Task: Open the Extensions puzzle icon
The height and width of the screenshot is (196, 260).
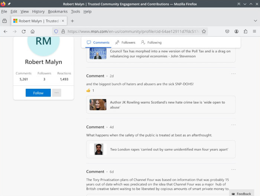Action: 246,31
